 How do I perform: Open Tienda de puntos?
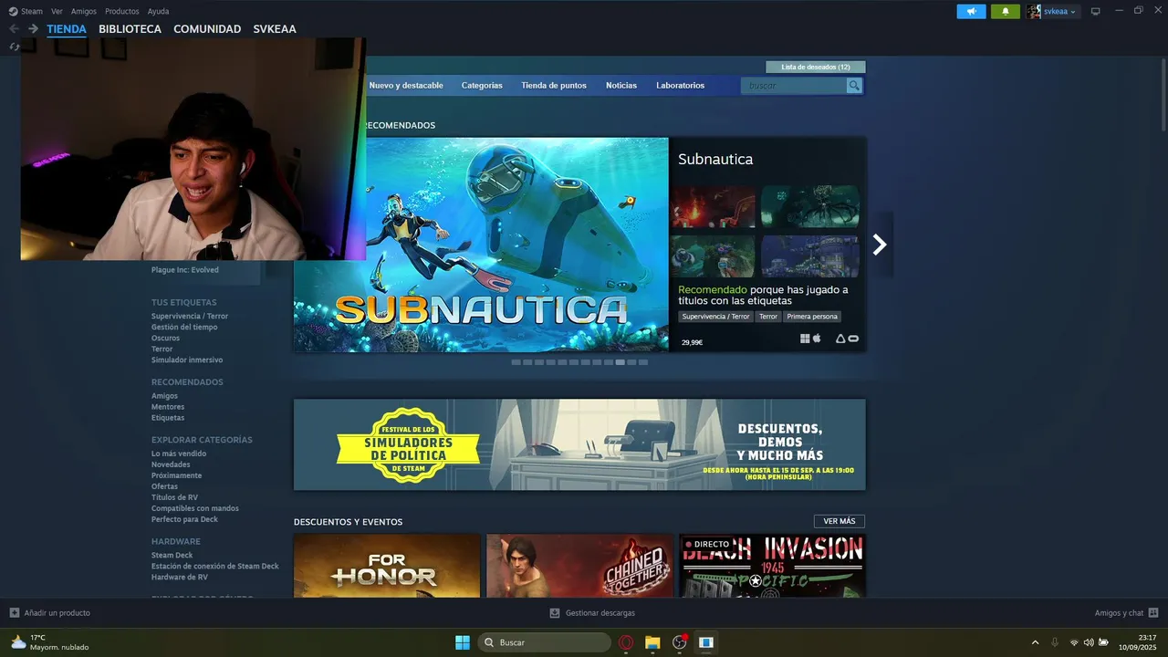[x=554, y=86]
